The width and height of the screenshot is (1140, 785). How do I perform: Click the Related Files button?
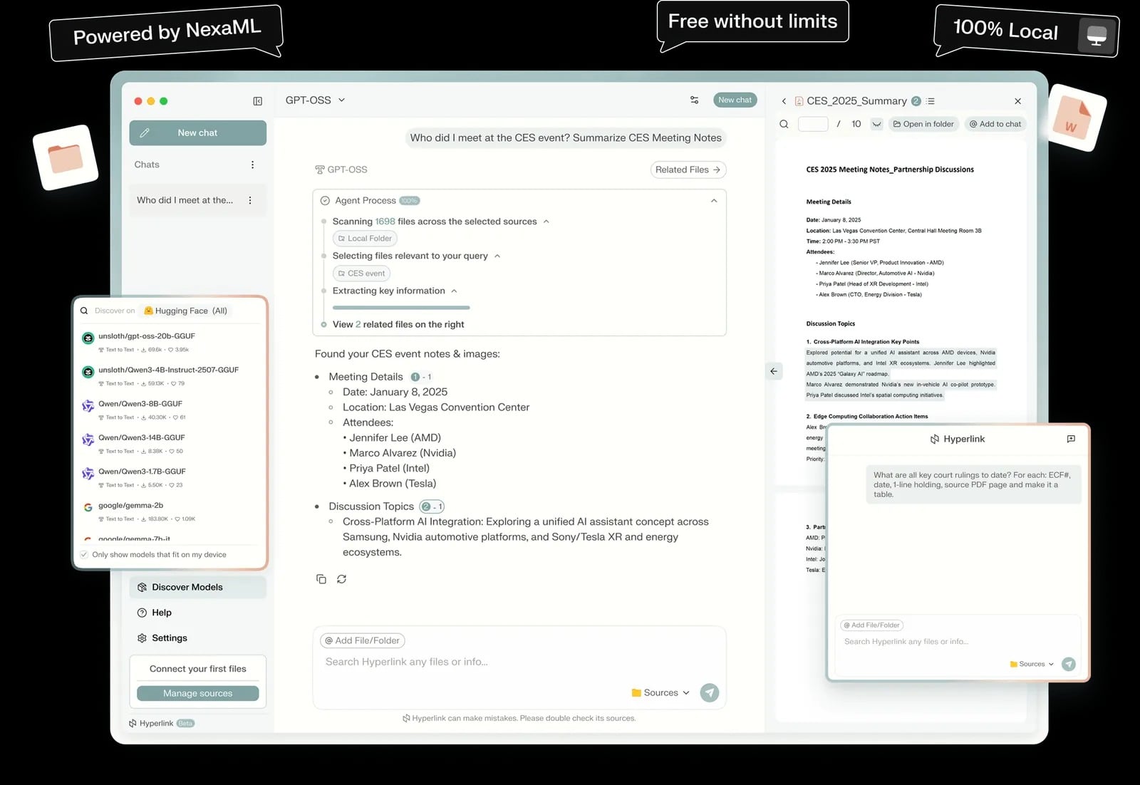point(688,170)
